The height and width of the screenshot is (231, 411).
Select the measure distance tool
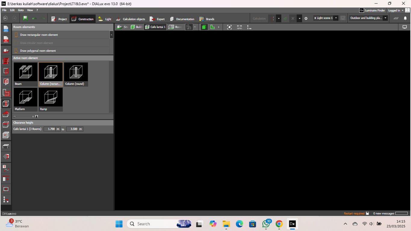pos(239,27)
